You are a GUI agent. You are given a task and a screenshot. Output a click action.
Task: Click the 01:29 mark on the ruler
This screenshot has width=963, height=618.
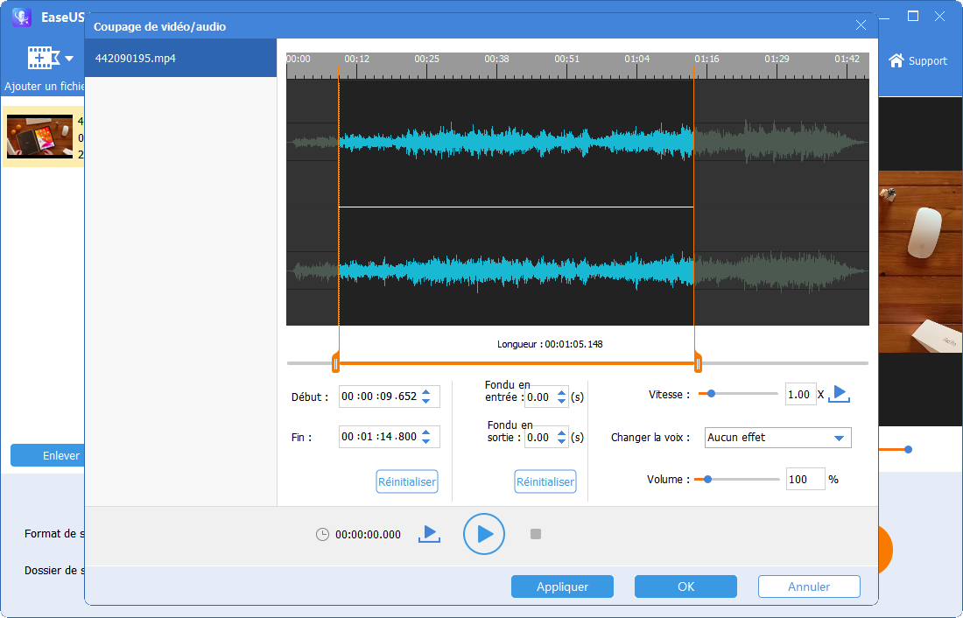pyautogui.click(x=777, y=59)
